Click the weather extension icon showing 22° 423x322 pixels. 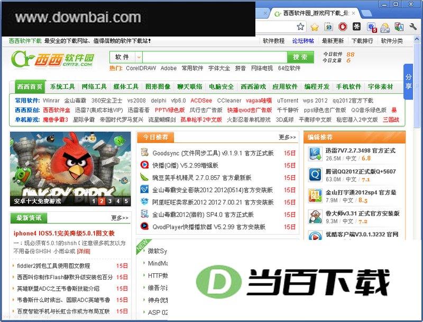click(385, 28)
